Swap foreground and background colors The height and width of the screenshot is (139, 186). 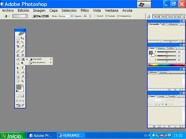23,85
